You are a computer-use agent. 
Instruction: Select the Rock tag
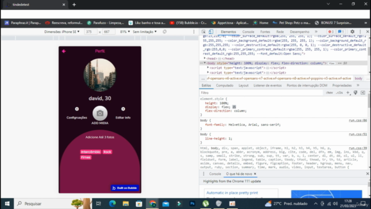pos(107,152)
